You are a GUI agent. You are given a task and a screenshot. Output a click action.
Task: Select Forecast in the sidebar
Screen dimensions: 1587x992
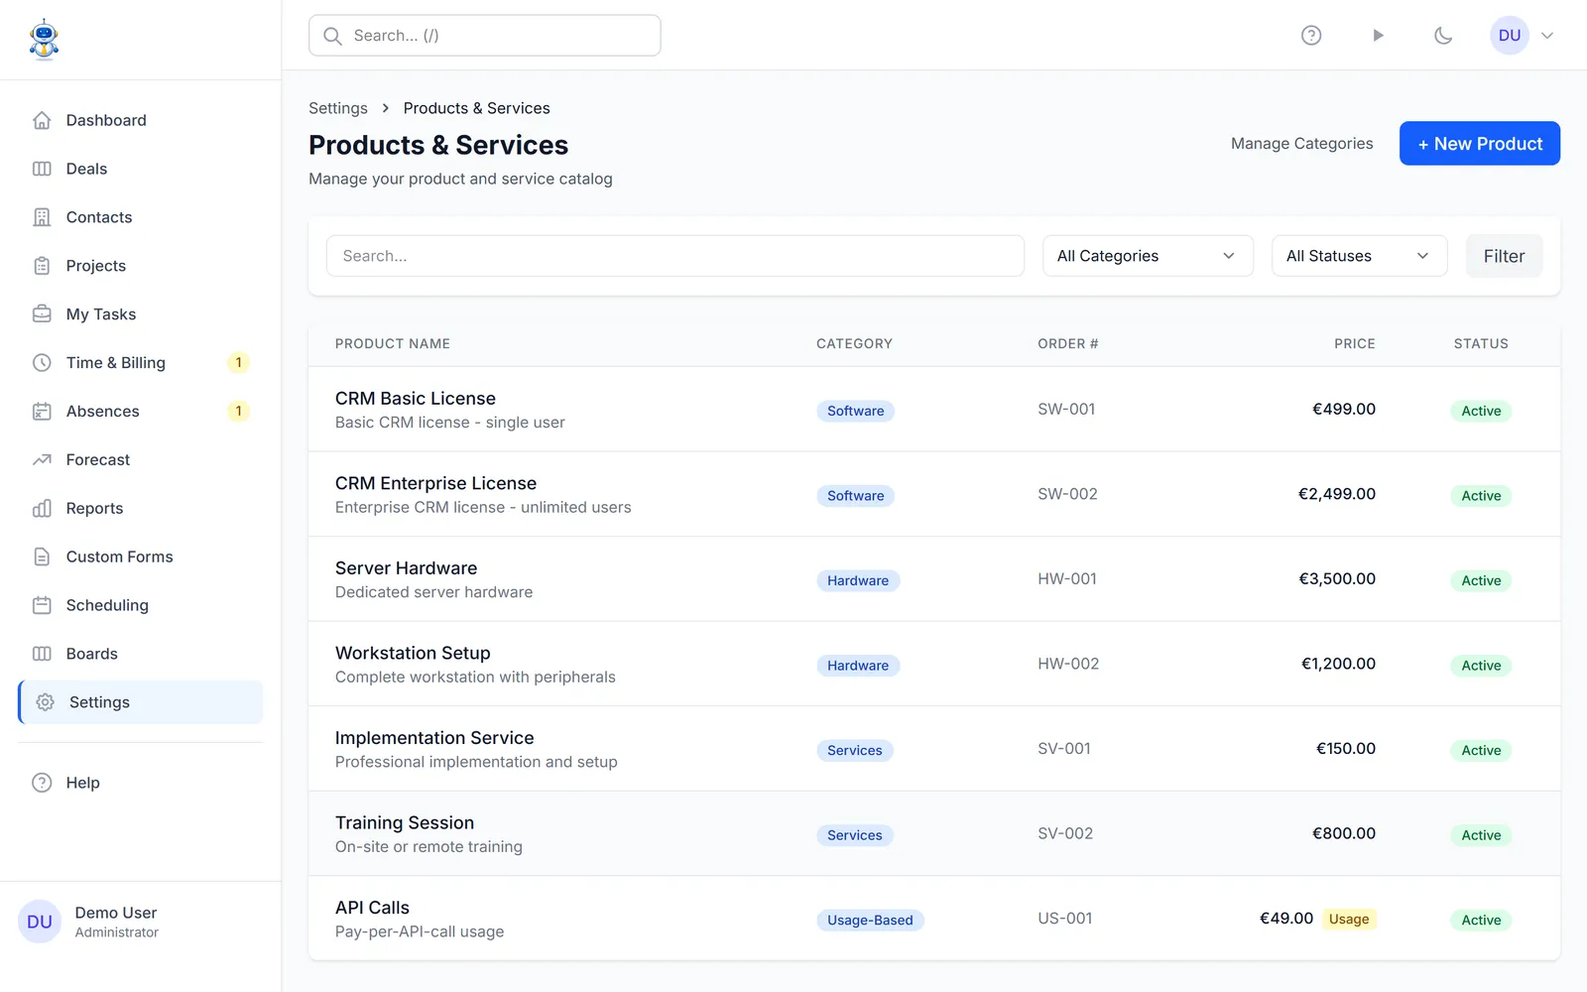(x=141, y=459)
